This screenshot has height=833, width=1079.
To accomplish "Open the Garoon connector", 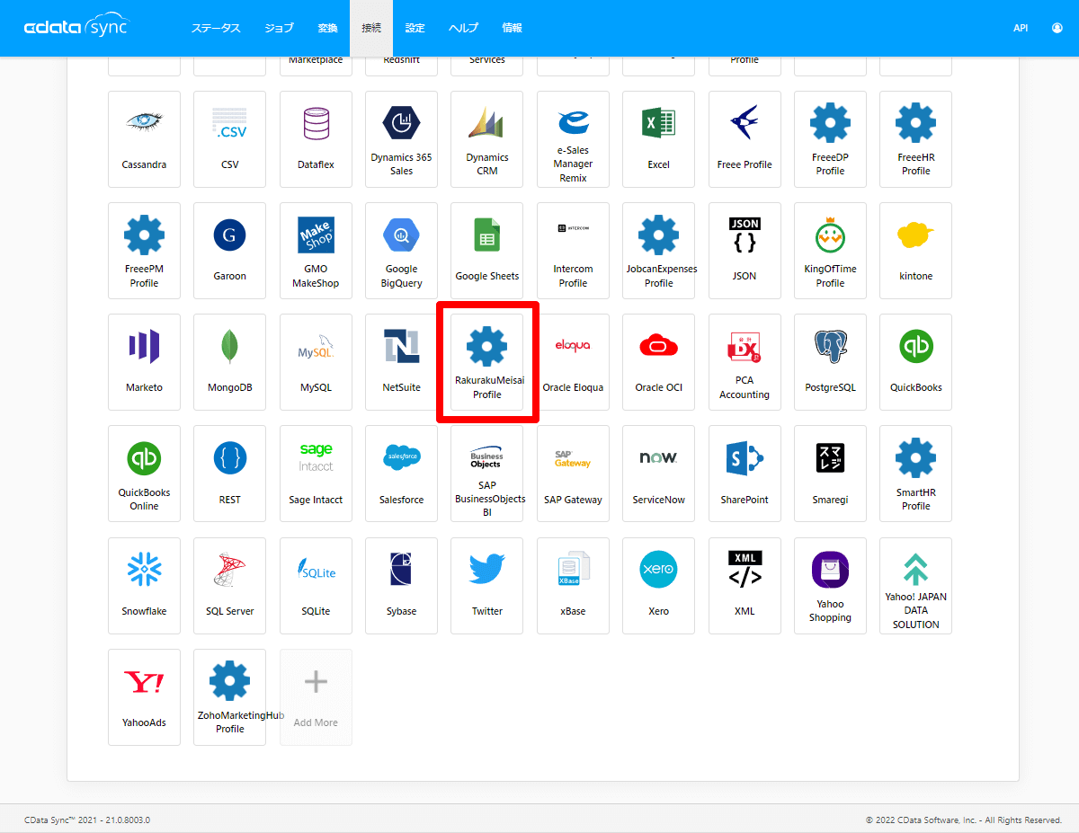I will pos(230,251).
